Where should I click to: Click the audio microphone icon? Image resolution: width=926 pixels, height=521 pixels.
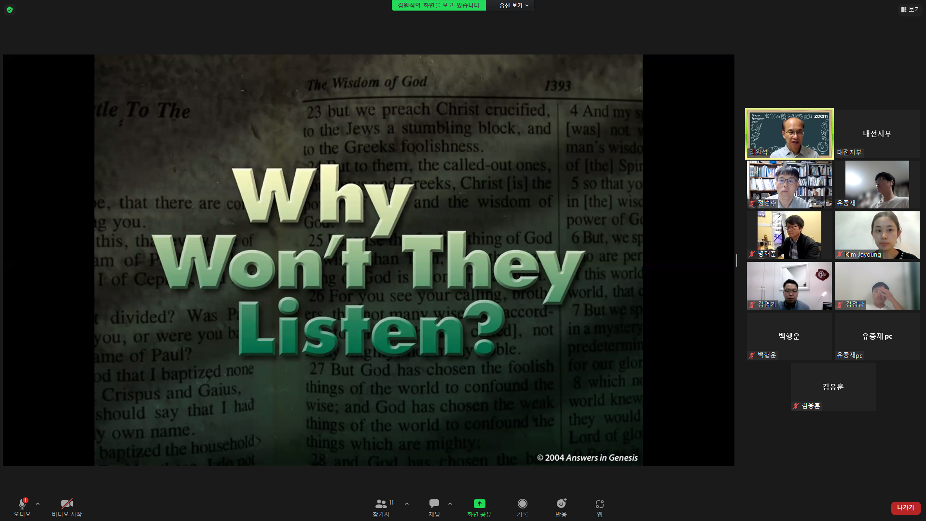point(22,504)
